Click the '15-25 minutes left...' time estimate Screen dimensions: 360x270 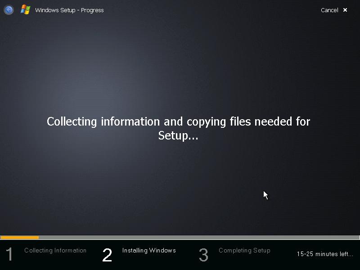(325, 254)
